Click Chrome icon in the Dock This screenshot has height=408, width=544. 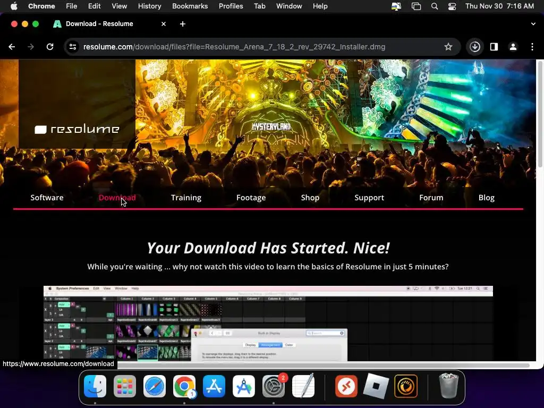184,386
